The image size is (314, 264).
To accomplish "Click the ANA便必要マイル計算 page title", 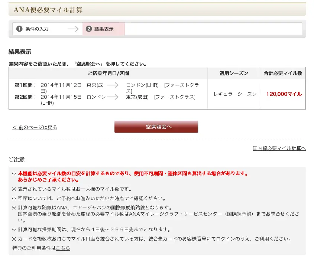I will 48,10.
